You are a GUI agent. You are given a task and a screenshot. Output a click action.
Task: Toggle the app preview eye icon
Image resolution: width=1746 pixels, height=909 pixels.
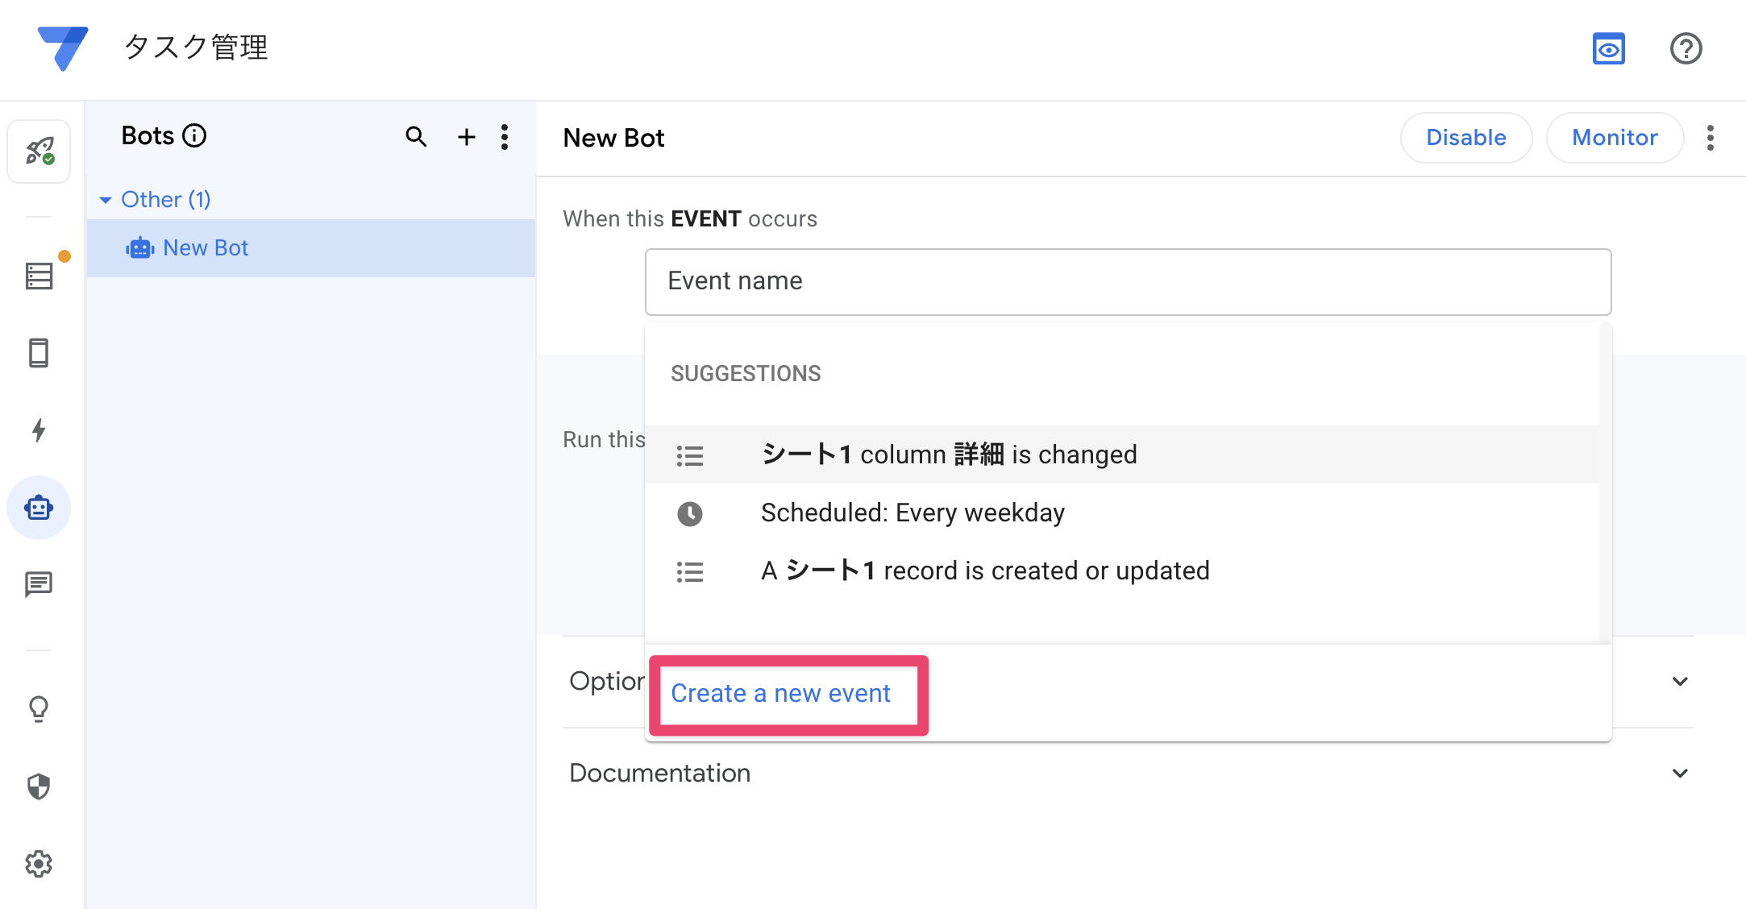1608,48
